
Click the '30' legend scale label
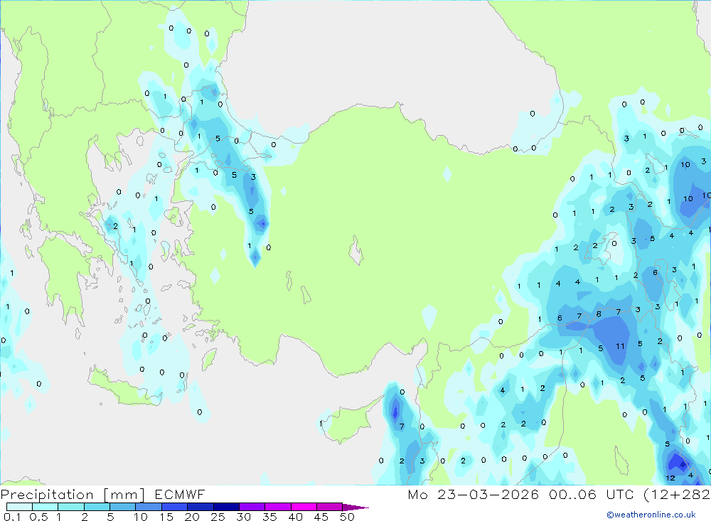pyautogui.click(x=244, y=517)
